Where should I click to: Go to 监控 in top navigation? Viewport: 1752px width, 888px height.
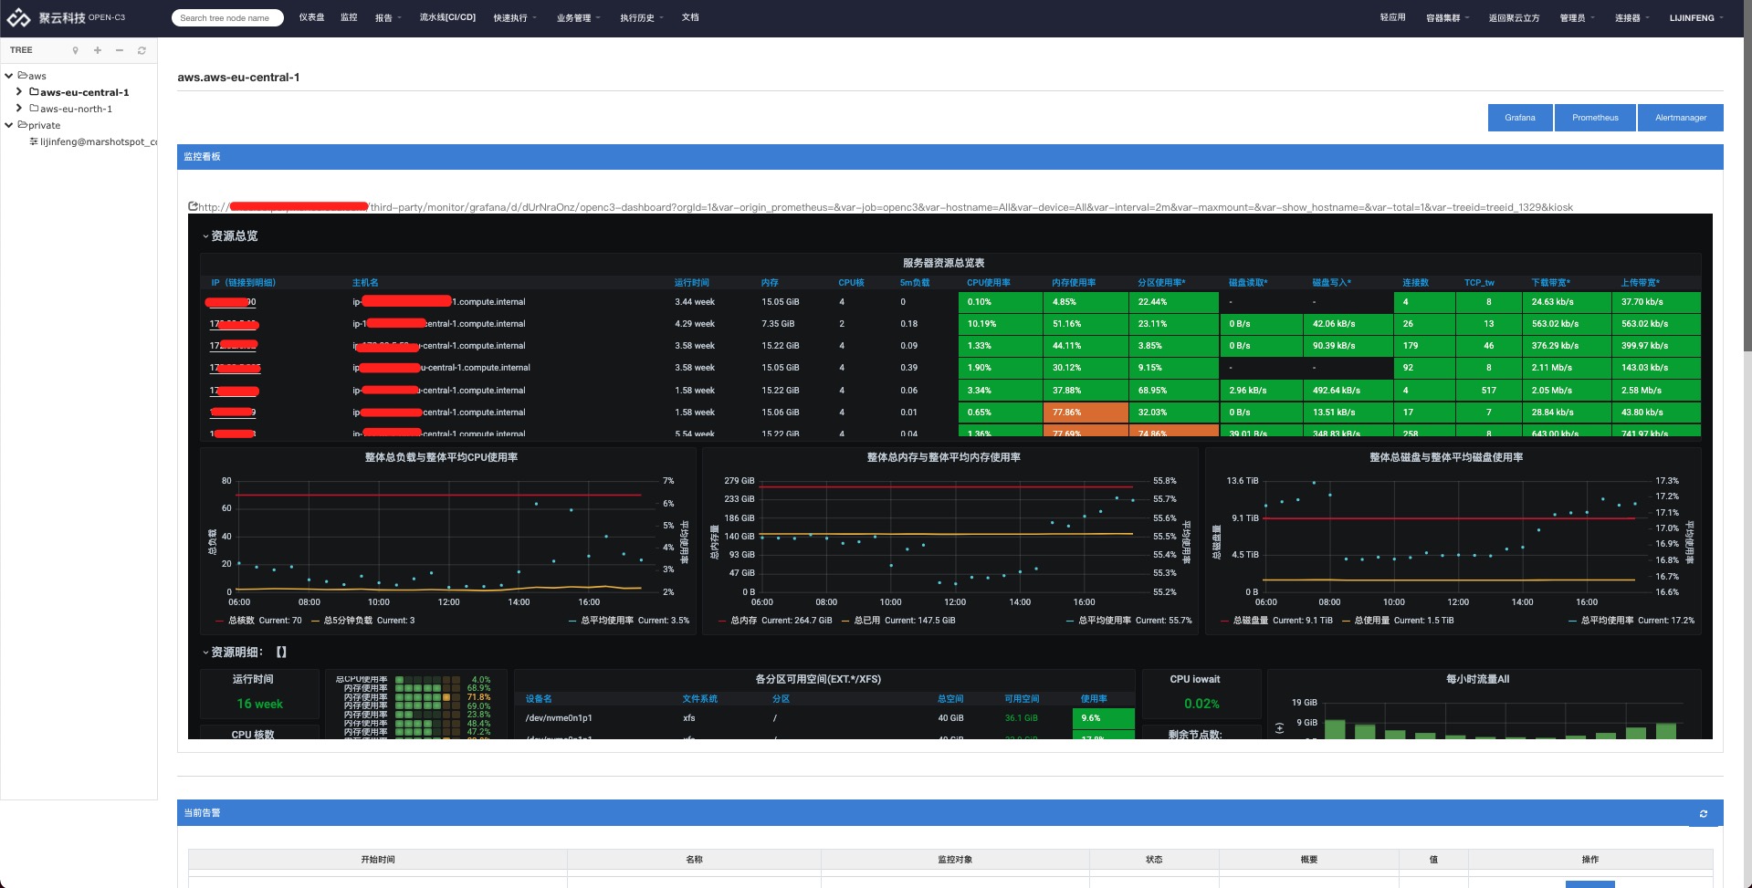[349, 17]
